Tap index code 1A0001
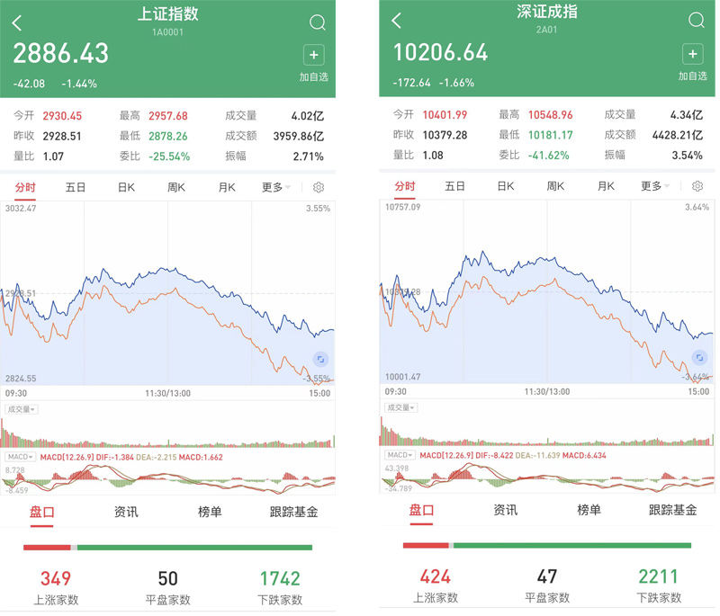720x616 pixels. tap(168, 32)
